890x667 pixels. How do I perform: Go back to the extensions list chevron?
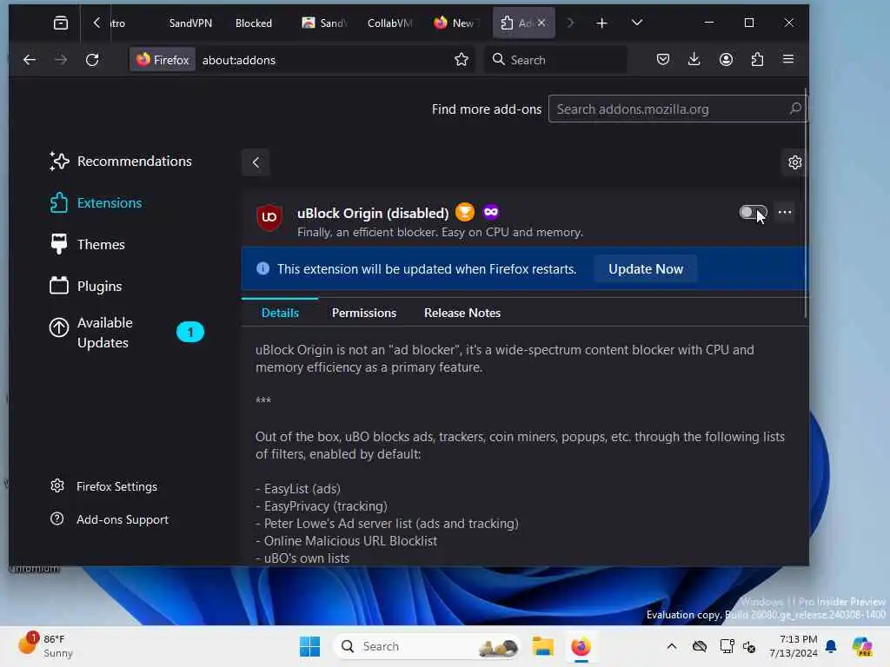click(256, 162)
